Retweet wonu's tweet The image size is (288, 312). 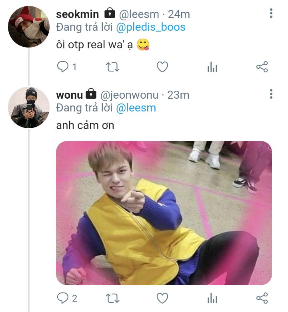pos(112,298)
